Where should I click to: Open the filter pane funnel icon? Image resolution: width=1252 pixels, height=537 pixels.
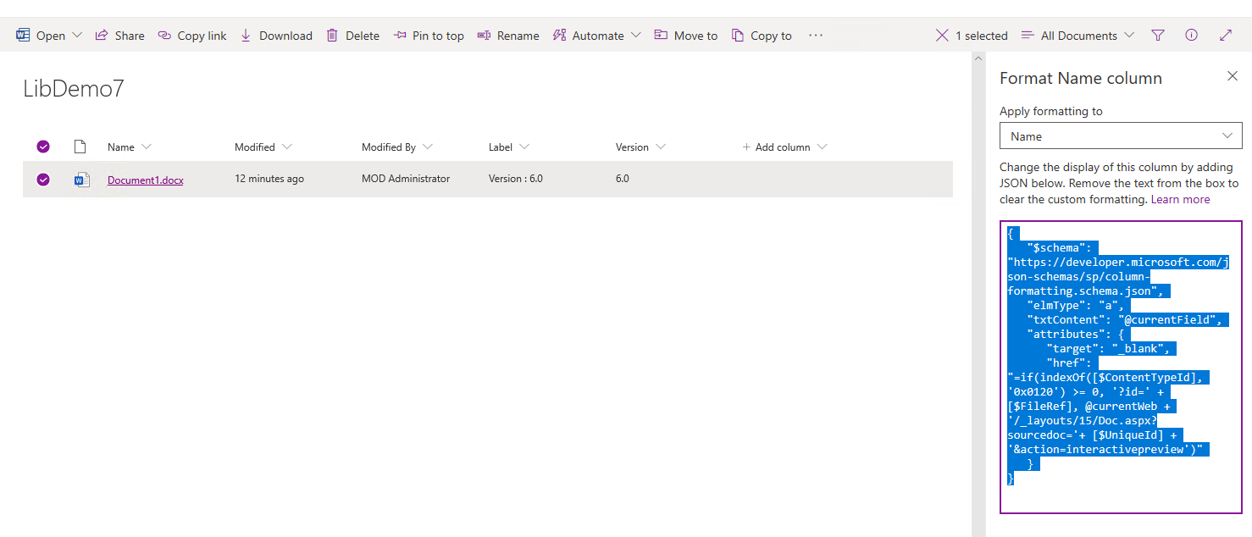[x=1158, y=36]
